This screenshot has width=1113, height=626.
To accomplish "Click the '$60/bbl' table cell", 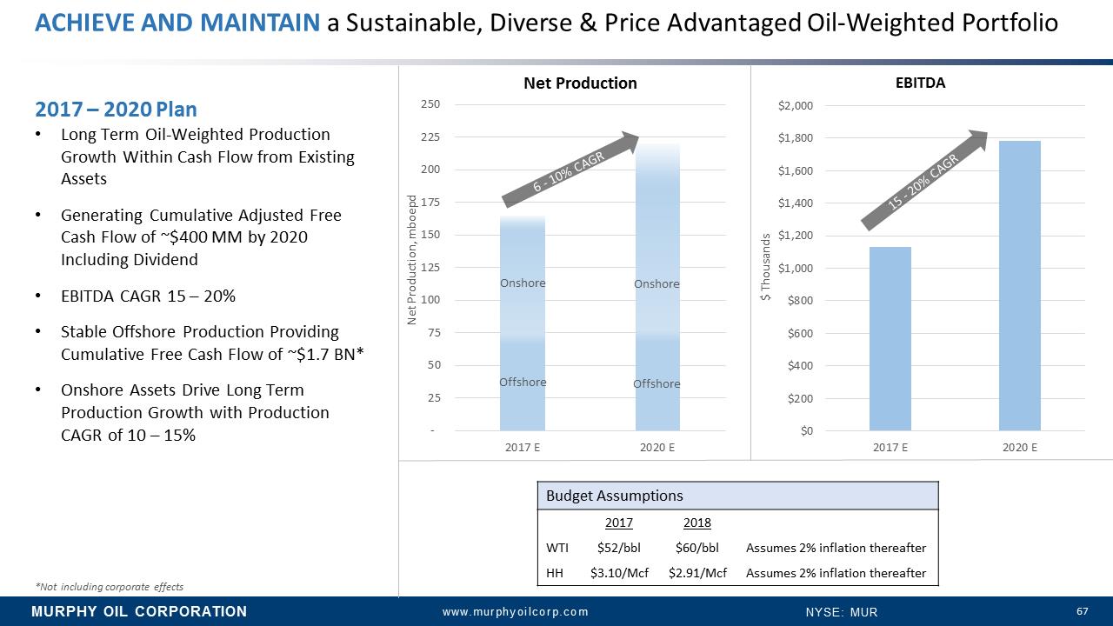I will [697, 548].
